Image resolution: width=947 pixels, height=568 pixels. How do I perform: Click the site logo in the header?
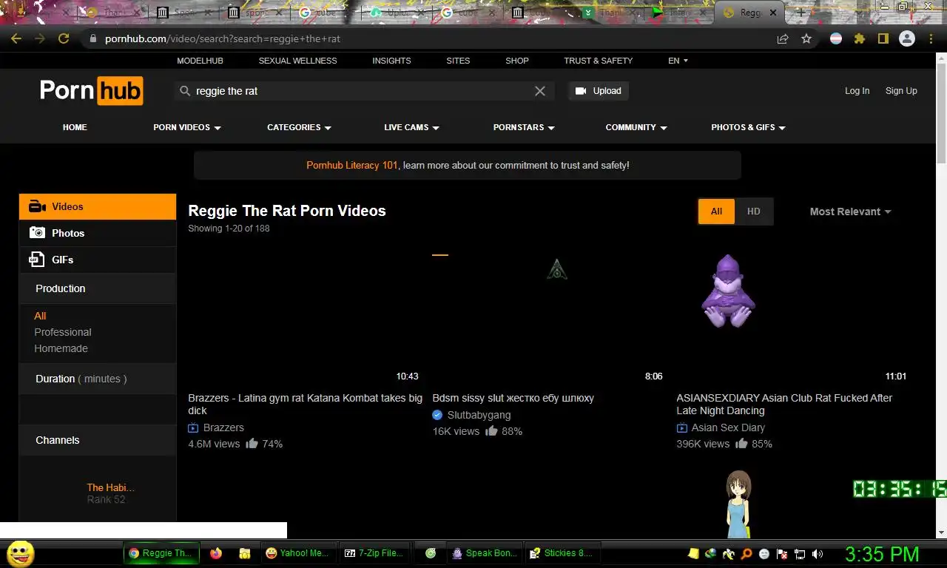point(91,90)
